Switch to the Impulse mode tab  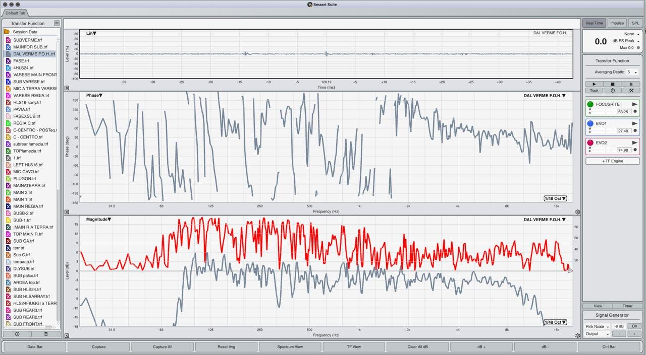pos(617,23)
